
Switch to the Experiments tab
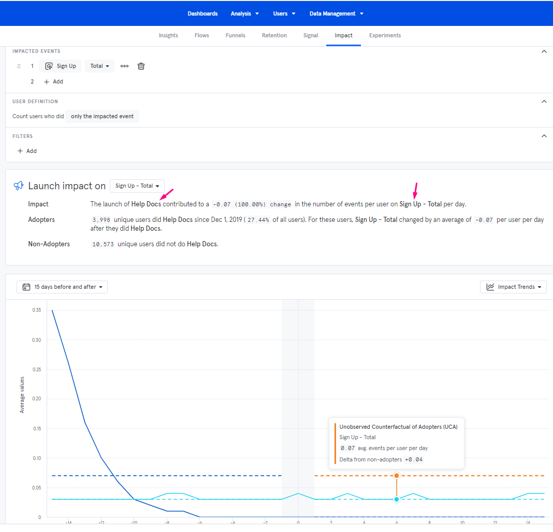(x=385, y=35)
